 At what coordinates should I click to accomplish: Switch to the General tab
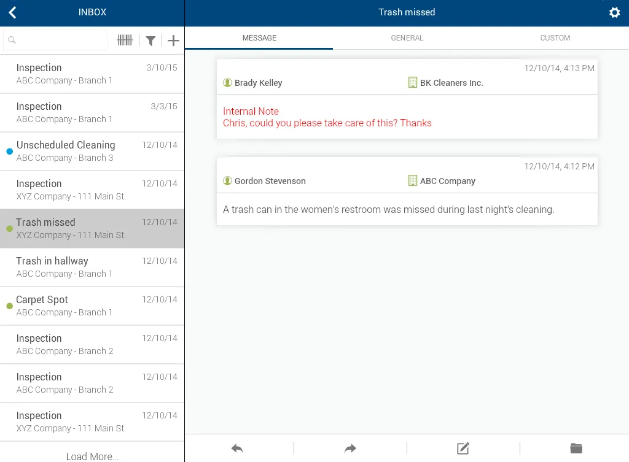pyautogui.click(x=407, y=38)
